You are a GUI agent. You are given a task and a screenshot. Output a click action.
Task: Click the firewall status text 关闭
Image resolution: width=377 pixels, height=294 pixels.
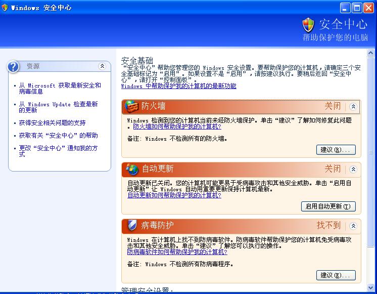point(333,106)
